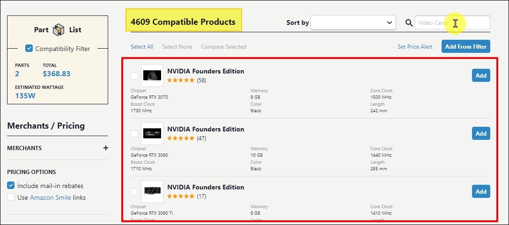Image resolution: width=509 pixels, height=225 pixels.
Task: Click the 1440 MHz core clock value
Action: (381, 155)
